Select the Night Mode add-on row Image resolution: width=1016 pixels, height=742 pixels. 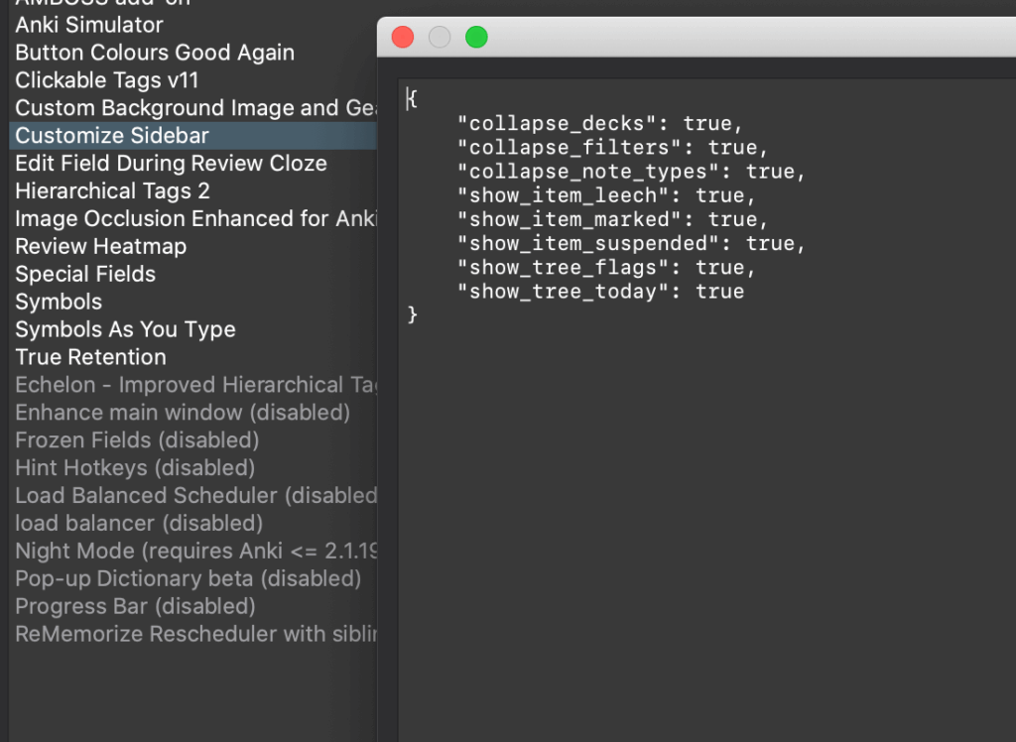(x=193, y=551)
